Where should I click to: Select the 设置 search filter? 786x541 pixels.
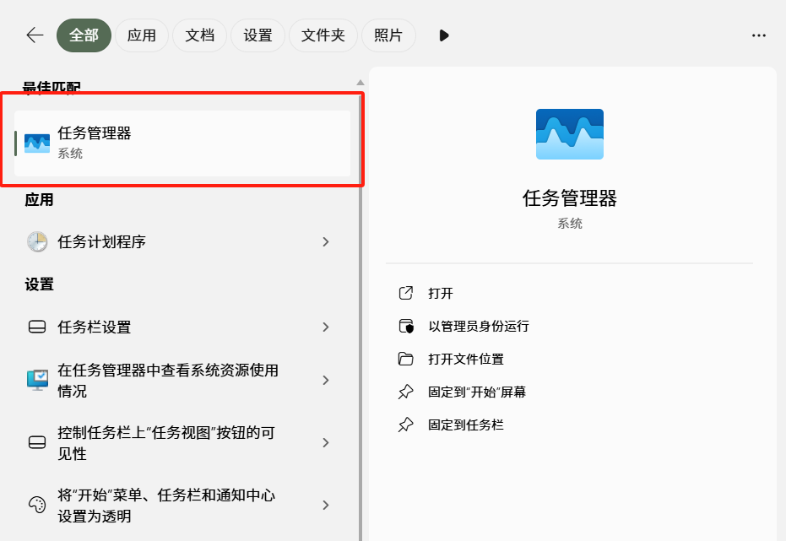point(257,35)
